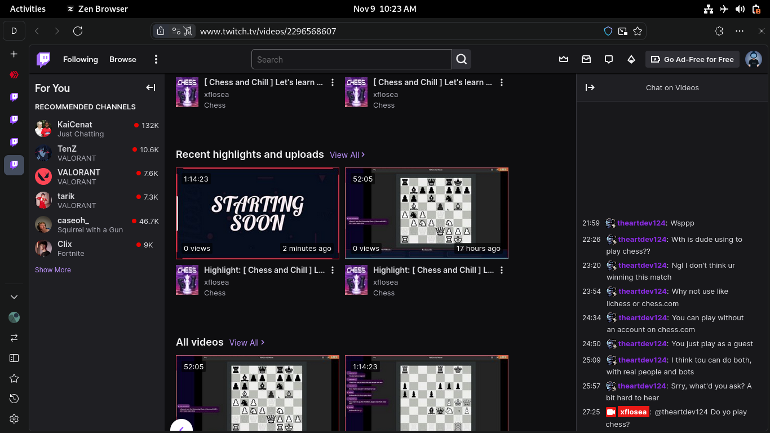This screenshot has width=770, height=433.
Task: Expand View All next to Recent highlights
Action: point(347,154)
